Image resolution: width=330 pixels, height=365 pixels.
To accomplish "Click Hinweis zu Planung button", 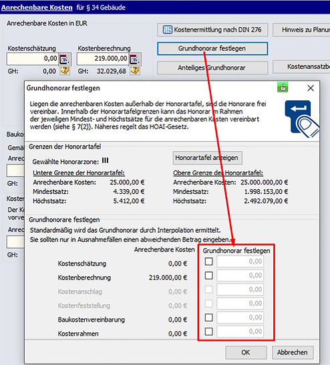I will [x=301, y=30].
